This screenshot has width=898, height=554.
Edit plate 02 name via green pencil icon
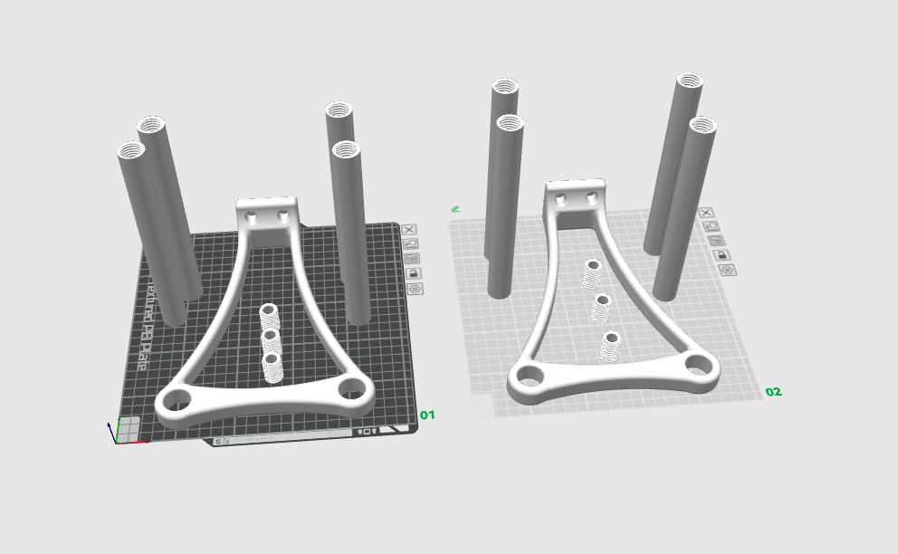[456, 209]
